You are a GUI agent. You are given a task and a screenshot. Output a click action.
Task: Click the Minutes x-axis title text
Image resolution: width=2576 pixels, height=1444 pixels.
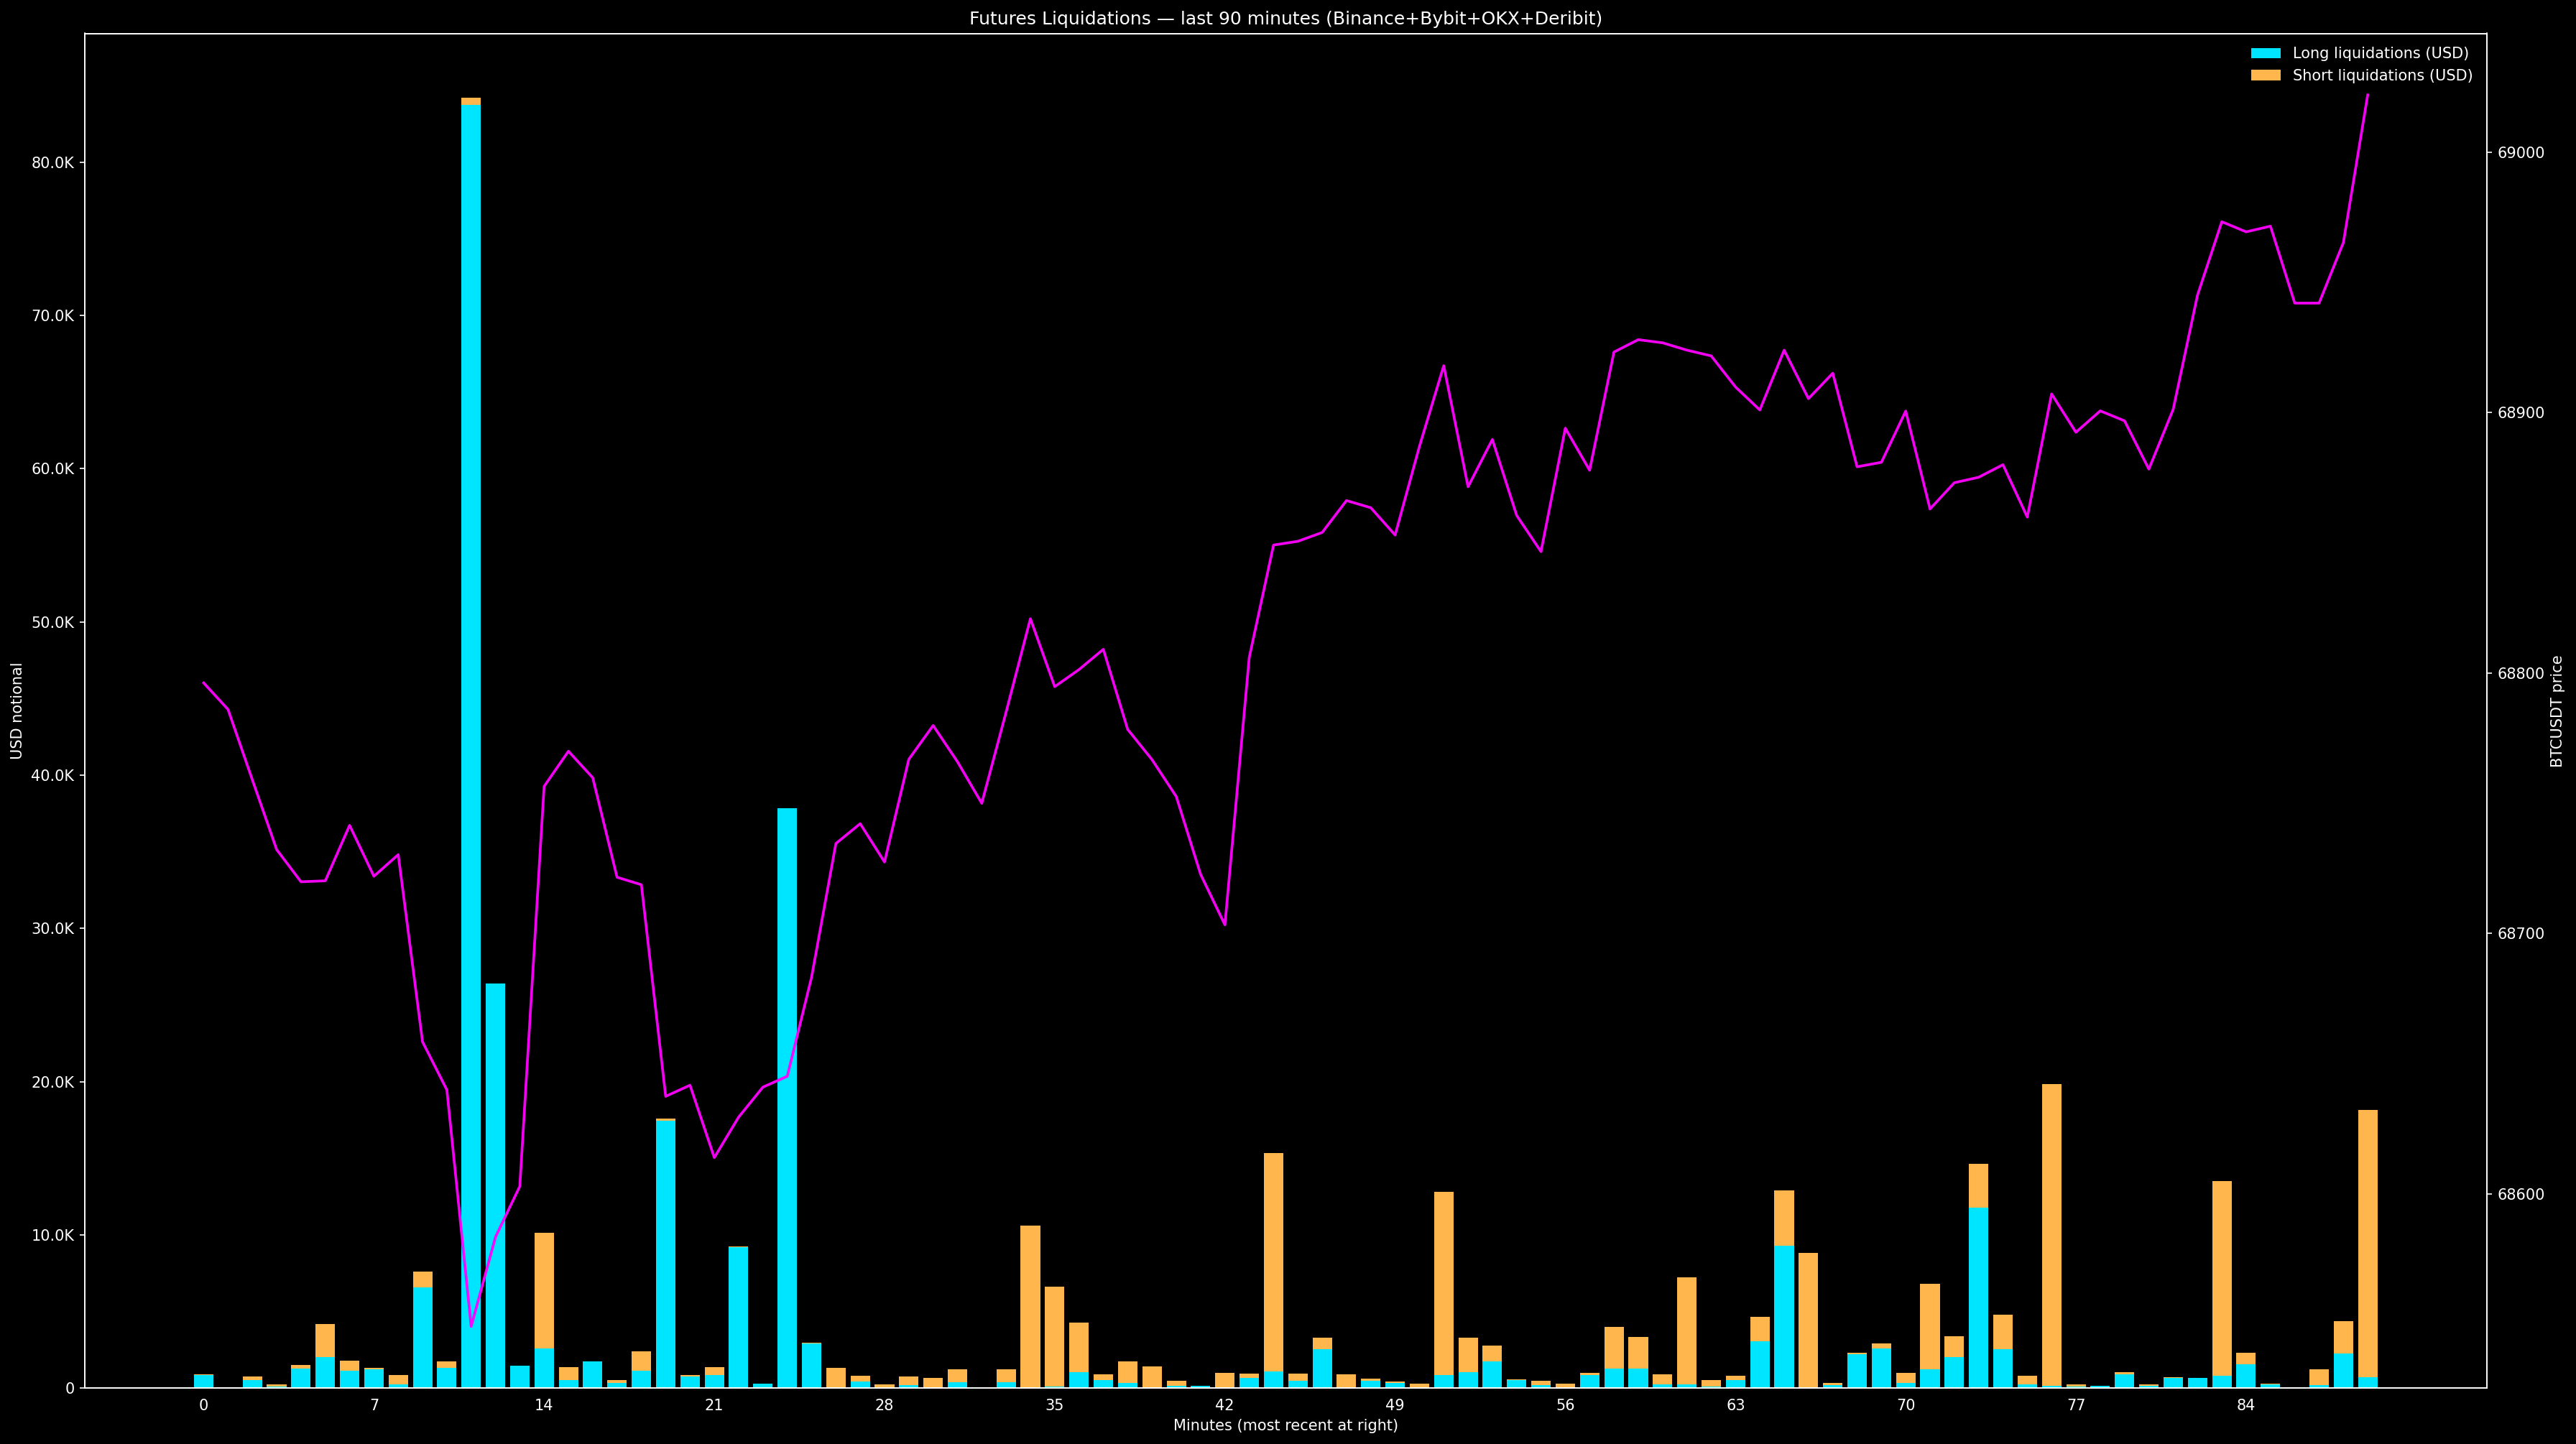point(1285,1425)
